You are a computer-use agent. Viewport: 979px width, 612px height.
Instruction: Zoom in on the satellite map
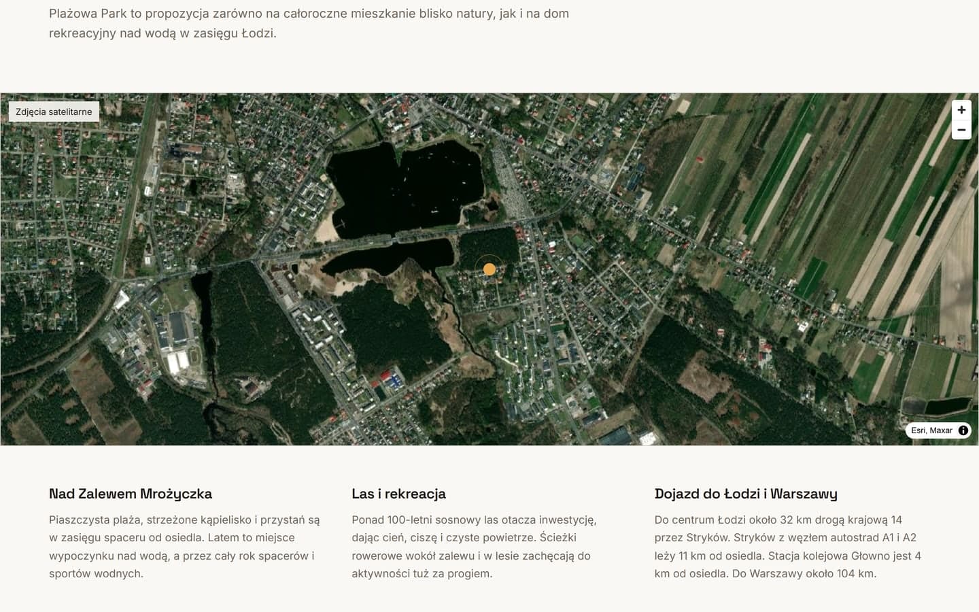pyautogui.click(x=961, y=110)
